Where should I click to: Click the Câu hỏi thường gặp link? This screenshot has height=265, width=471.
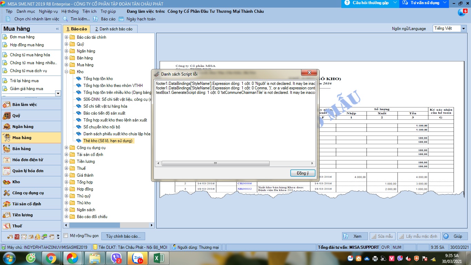[x=370, y=3]
